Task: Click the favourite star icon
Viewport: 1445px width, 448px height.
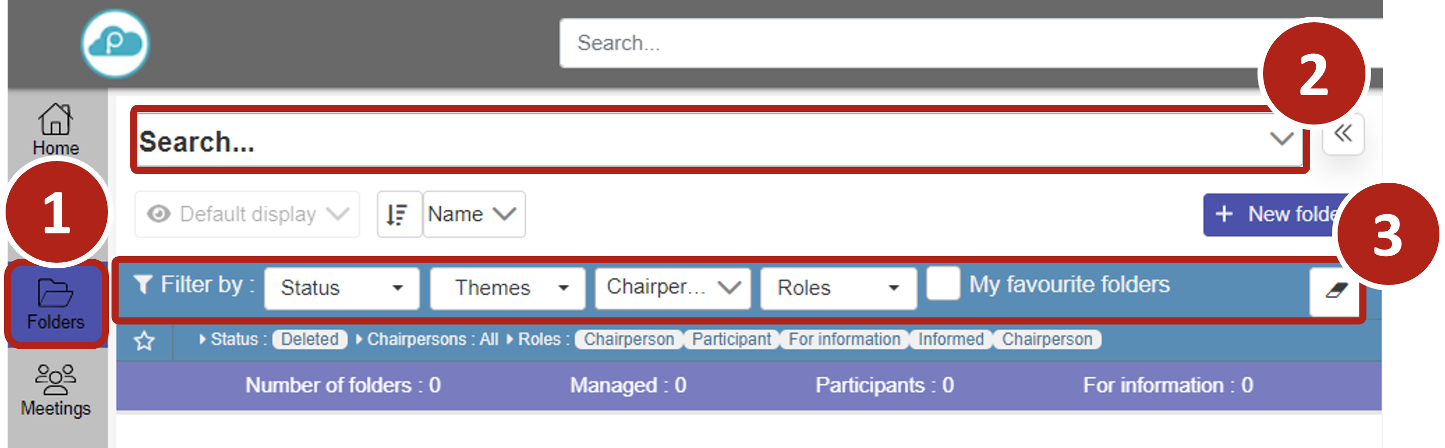Action: (x=144, y=340)
